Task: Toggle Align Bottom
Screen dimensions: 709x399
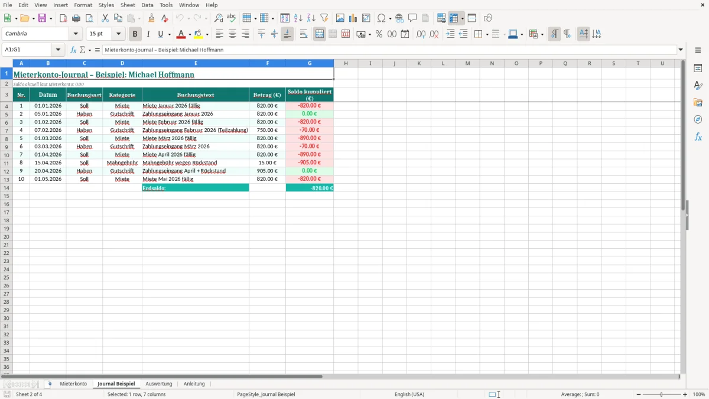Action: pyautogui.click(x=288, y=34)
